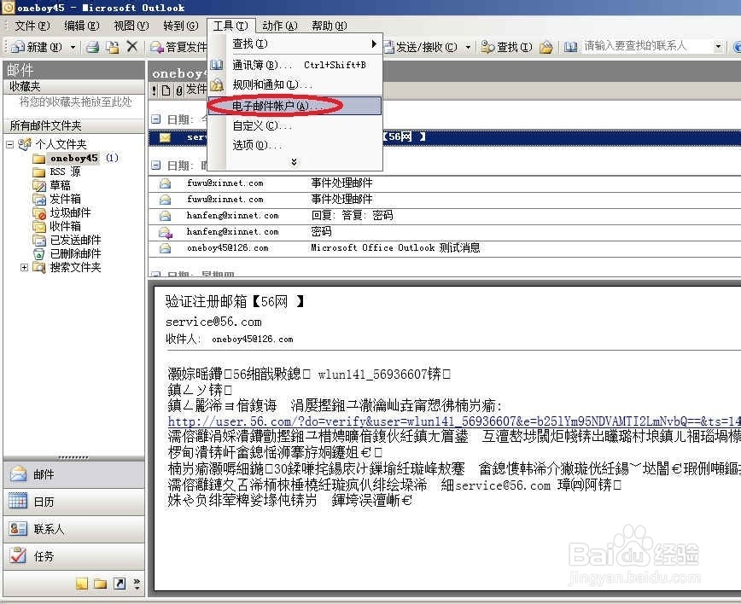The height and width of the screenshot is (604, 741).
Task: Open the contact search dropdown arrow
Action: (x=718, y=46)
